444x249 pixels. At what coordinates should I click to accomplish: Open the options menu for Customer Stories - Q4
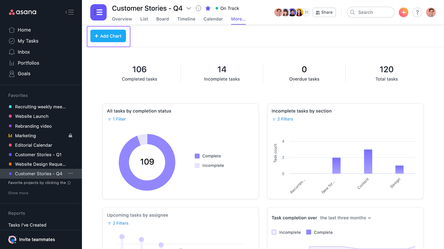(70, 173)
